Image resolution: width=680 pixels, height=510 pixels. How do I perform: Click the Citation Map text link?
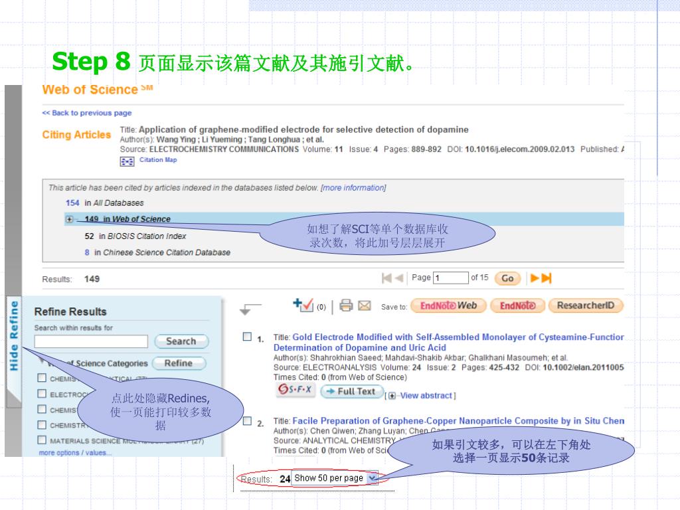[158, 159]
